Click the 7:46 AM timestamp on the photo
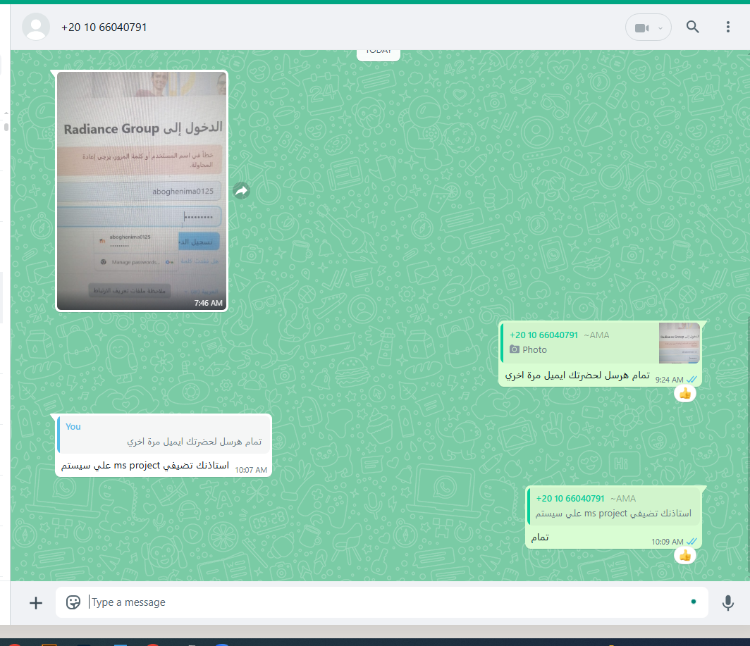This screenshot has width=750, height=646. point(208,303)
